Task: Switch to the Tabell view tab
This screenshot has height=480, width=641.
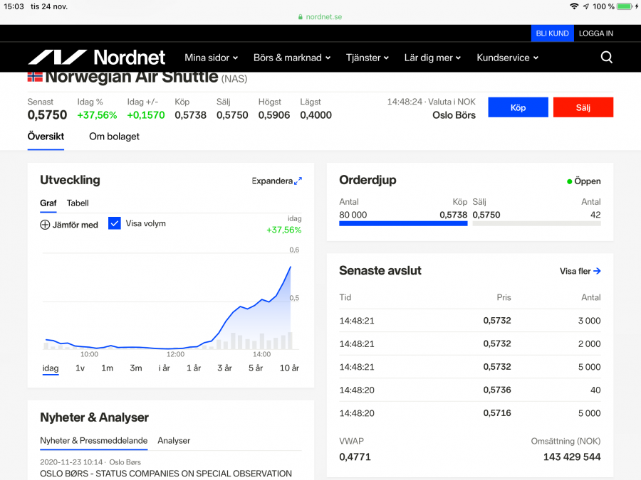Action: pos(78,203)
